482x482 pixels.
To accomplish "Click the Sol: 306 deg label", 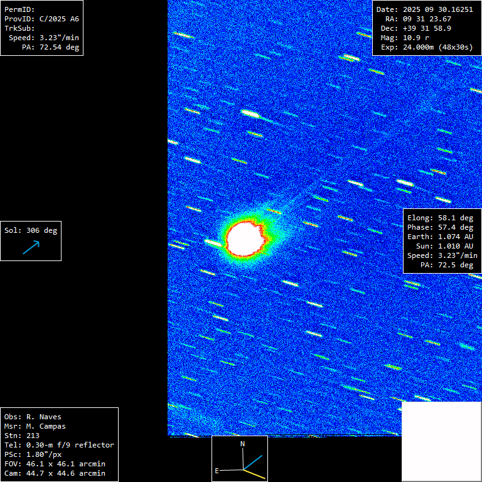I will 31,230.
